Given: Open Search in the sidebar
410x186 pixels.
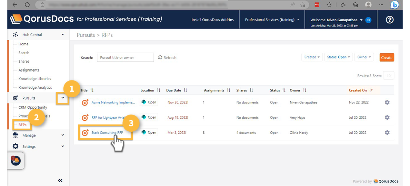Looking at the screenshot, I should [24, 53].
